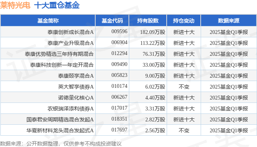Click fund code 009490

(x=119, y=64)
